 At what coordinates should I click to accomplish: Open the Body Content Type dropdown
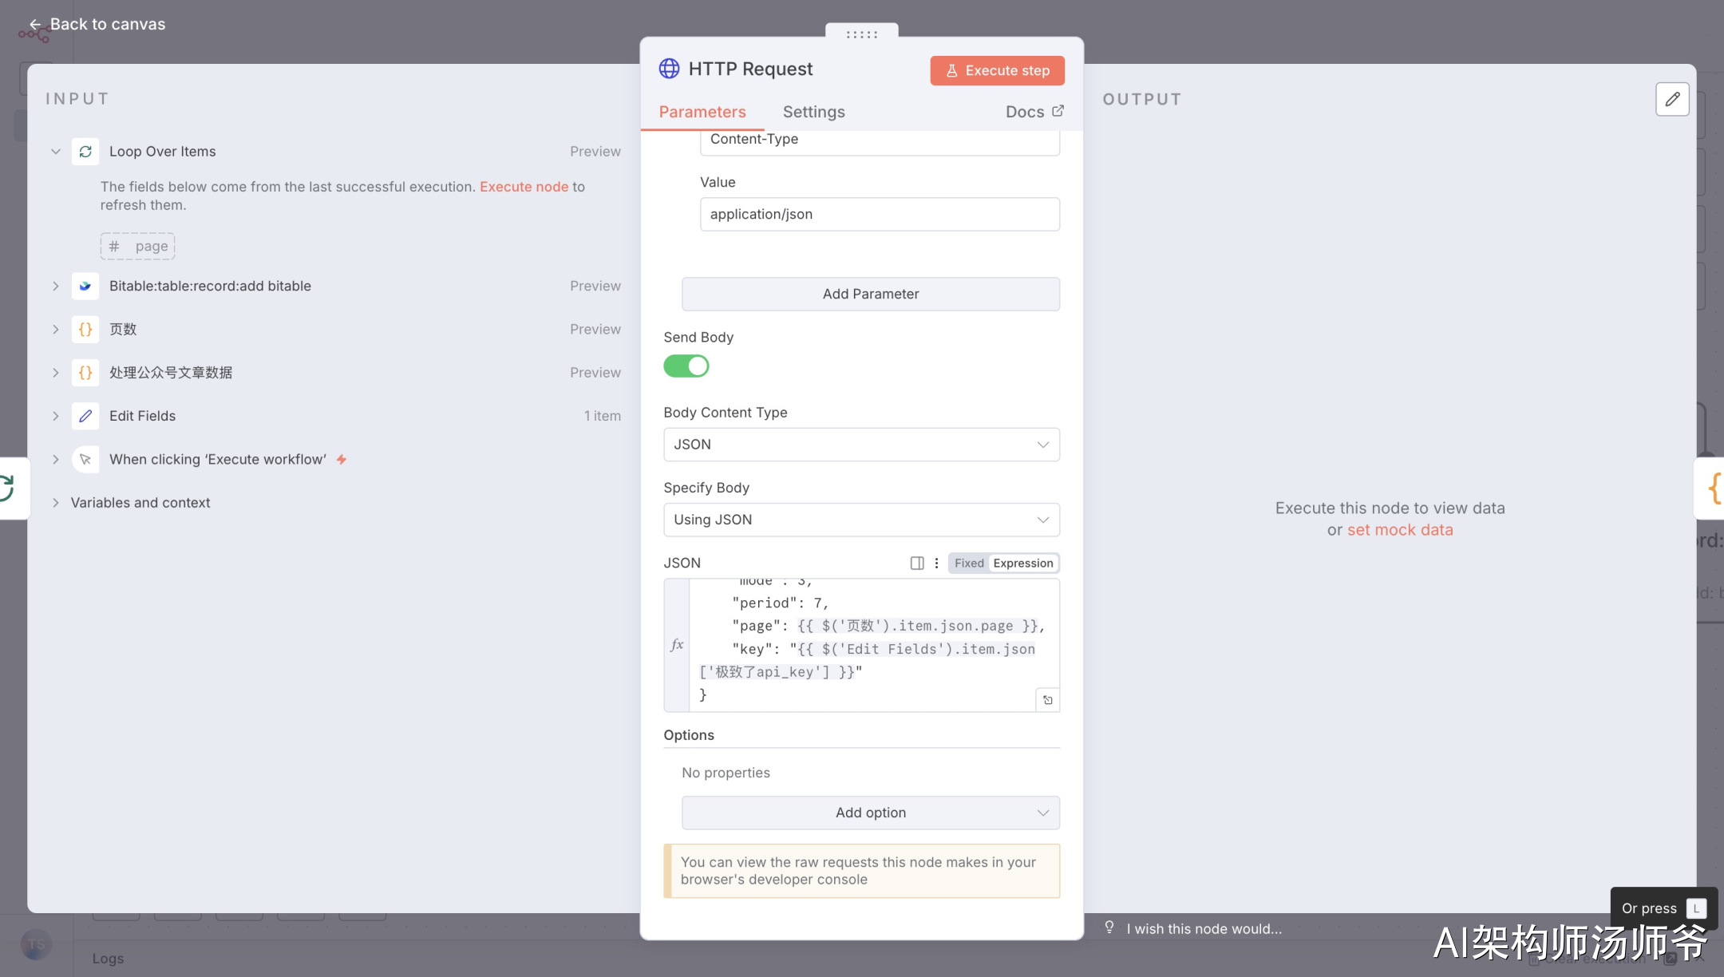coord(861,445)
